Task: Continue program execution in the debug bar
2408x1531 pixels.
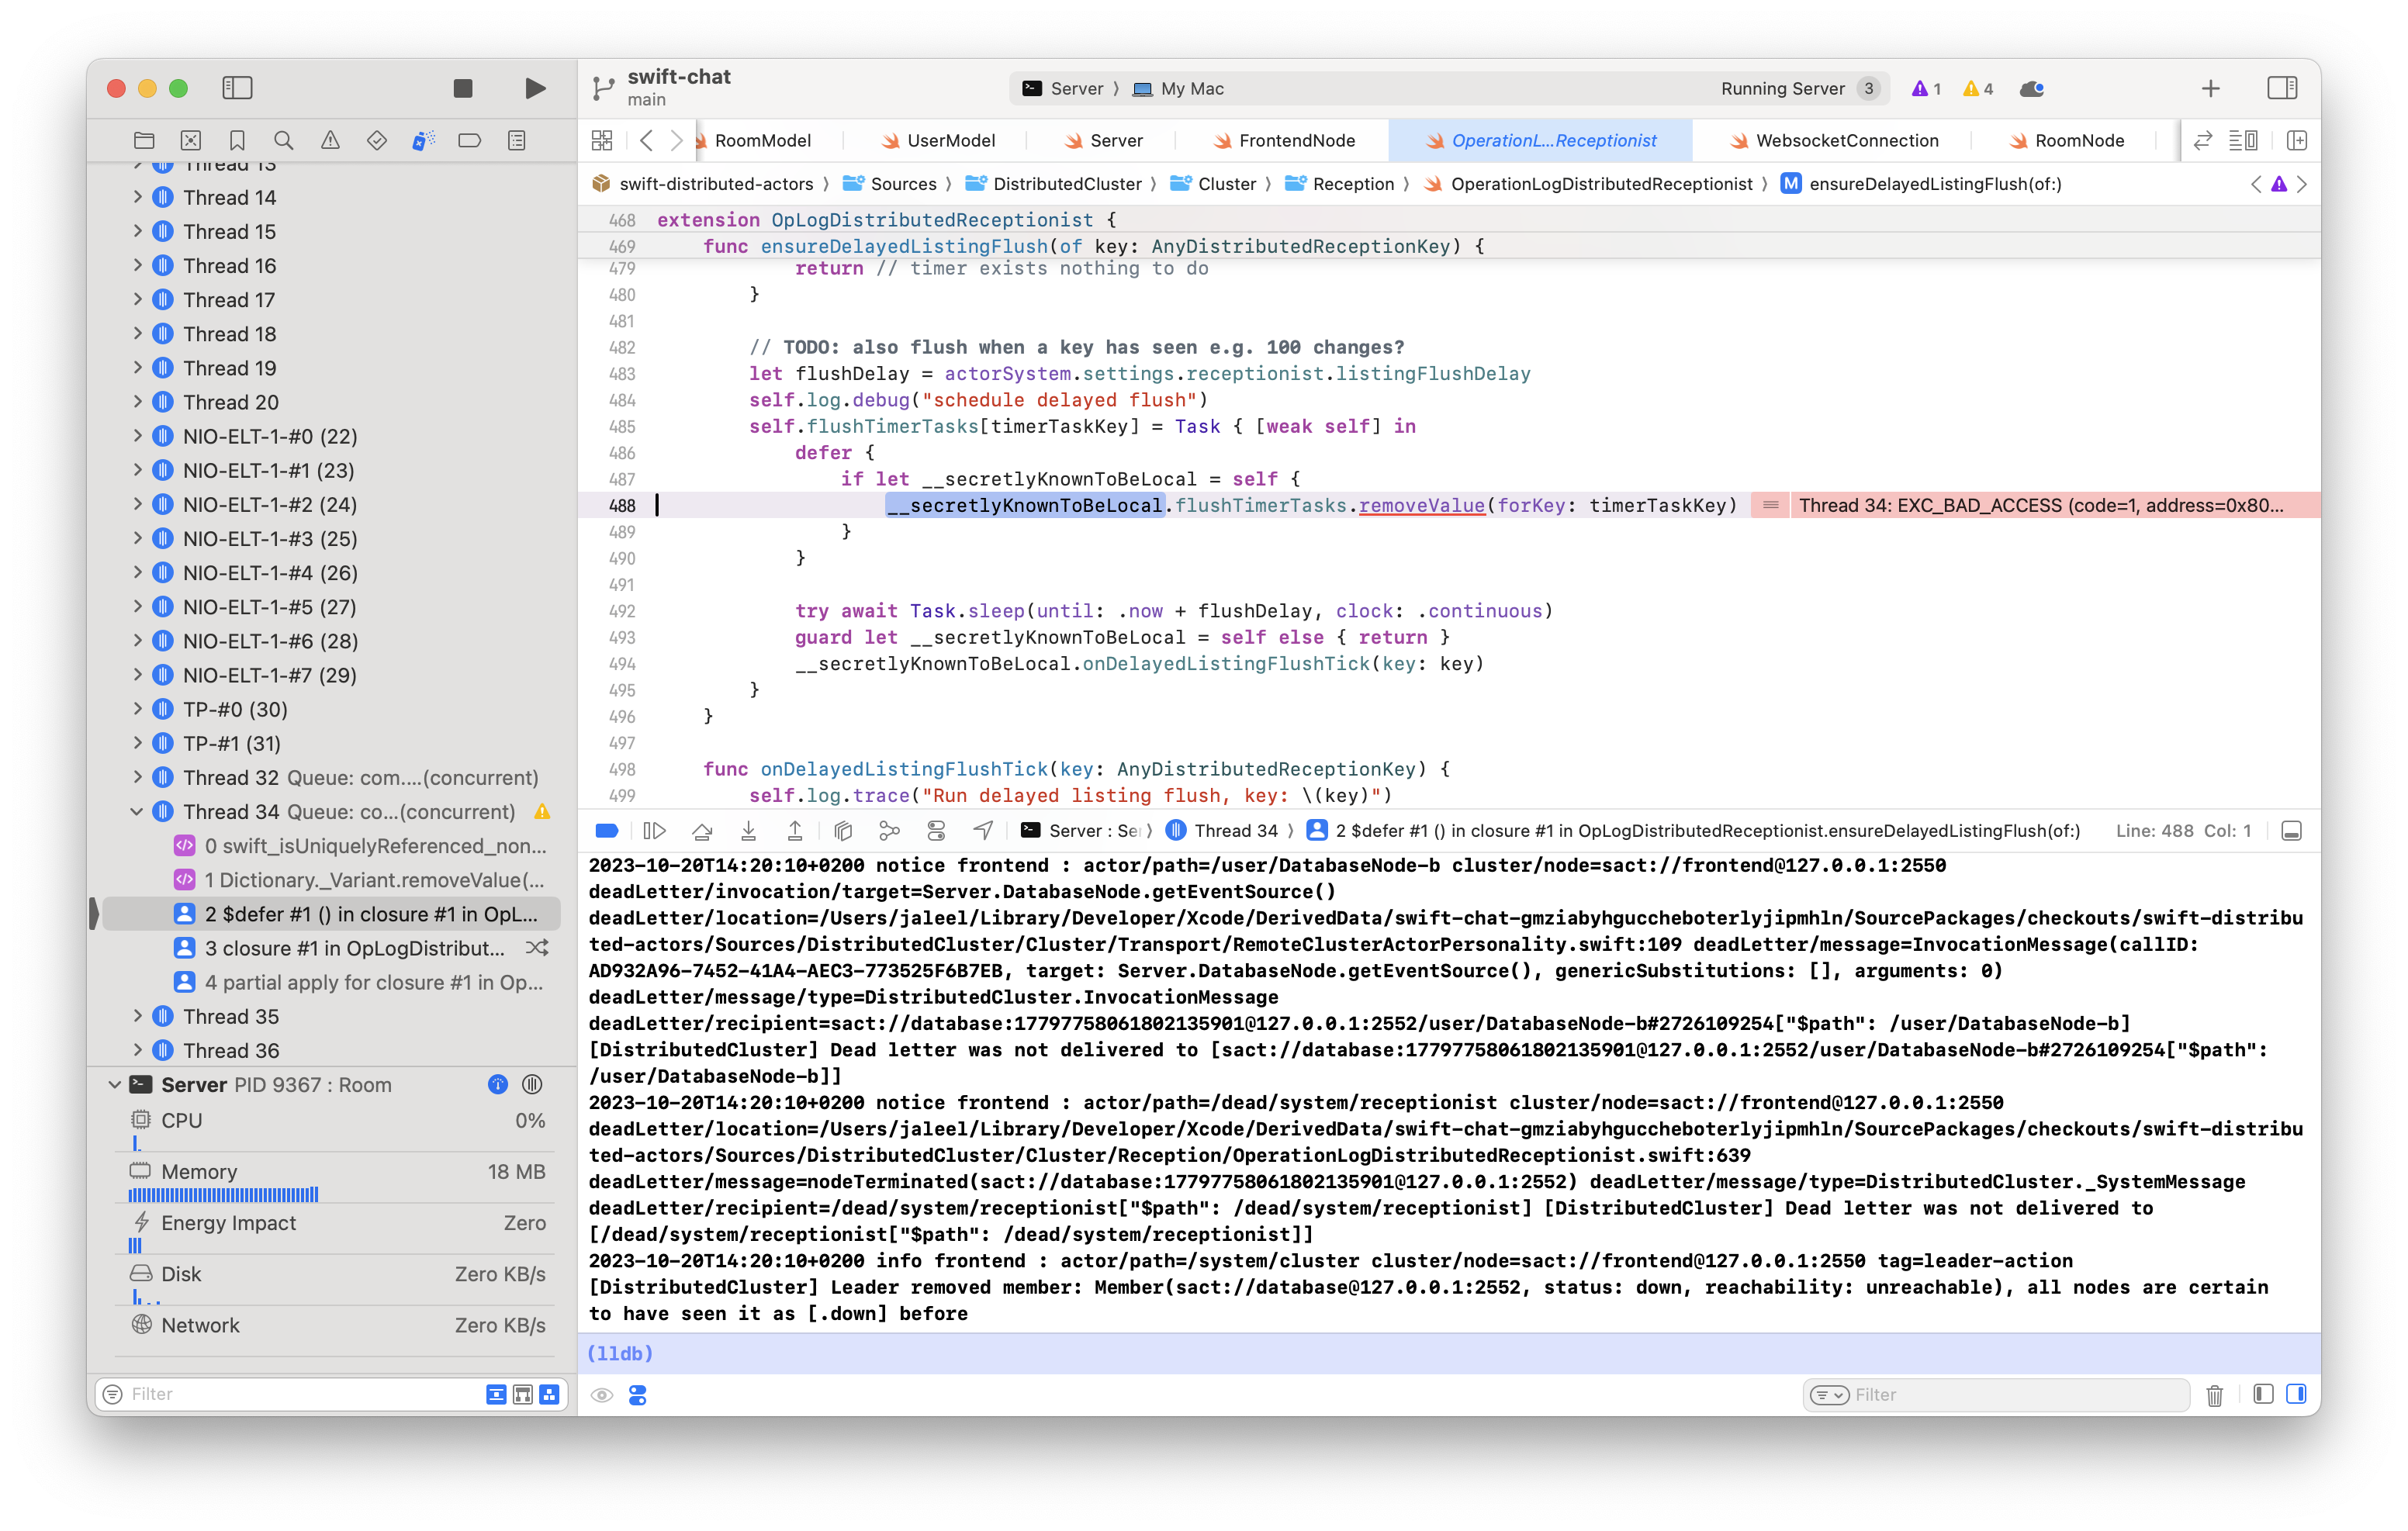Action: click(x=655, y=830)
